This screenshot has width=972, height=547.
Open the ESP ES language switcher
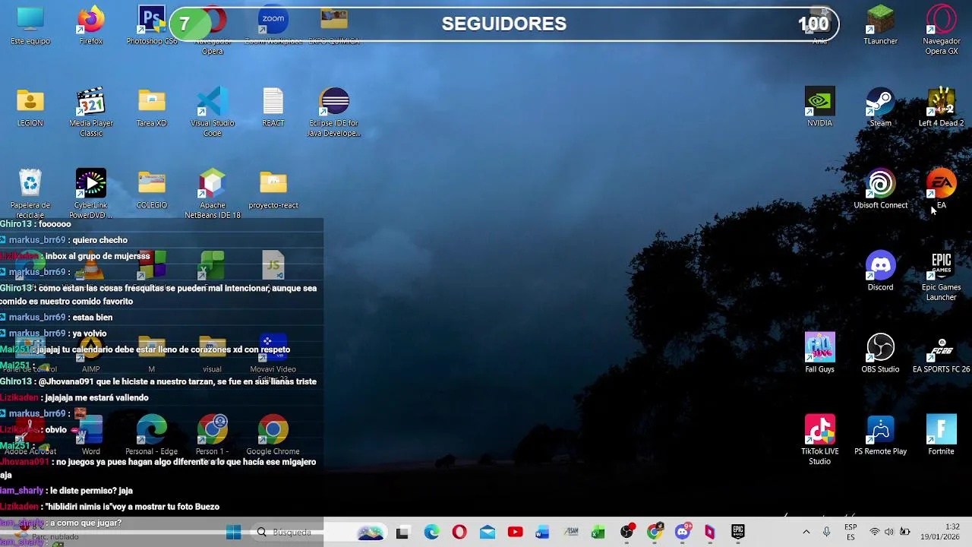(x=850, y=533)
